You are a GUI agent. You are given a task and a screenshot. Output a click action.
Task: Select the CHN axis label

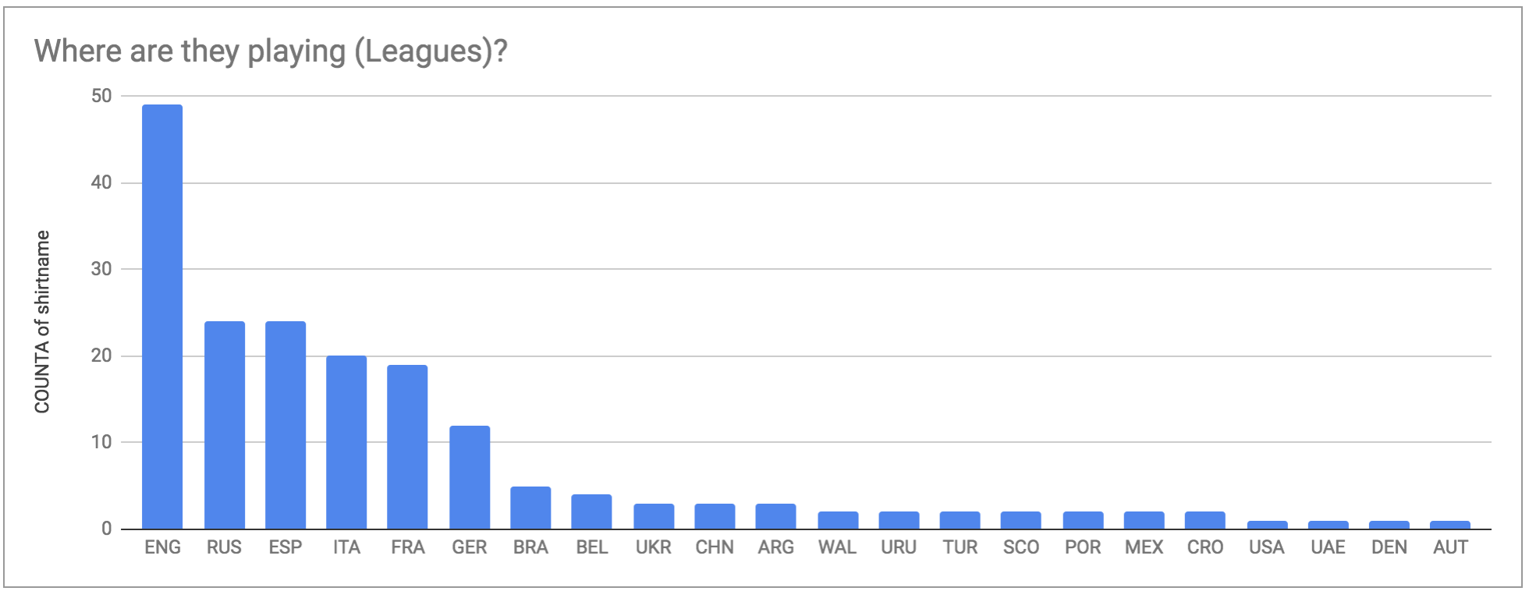[x=715, y=547]
